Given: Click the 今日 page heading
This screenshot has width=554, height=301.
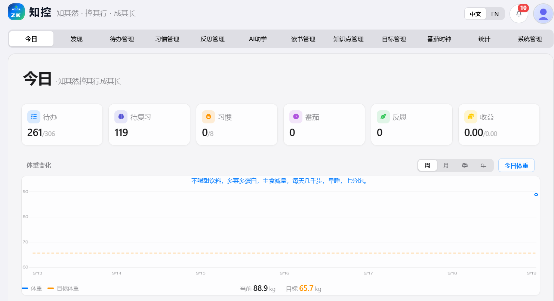Looking at the screenshot, I should pyautogui.click(x=37, y=79).
